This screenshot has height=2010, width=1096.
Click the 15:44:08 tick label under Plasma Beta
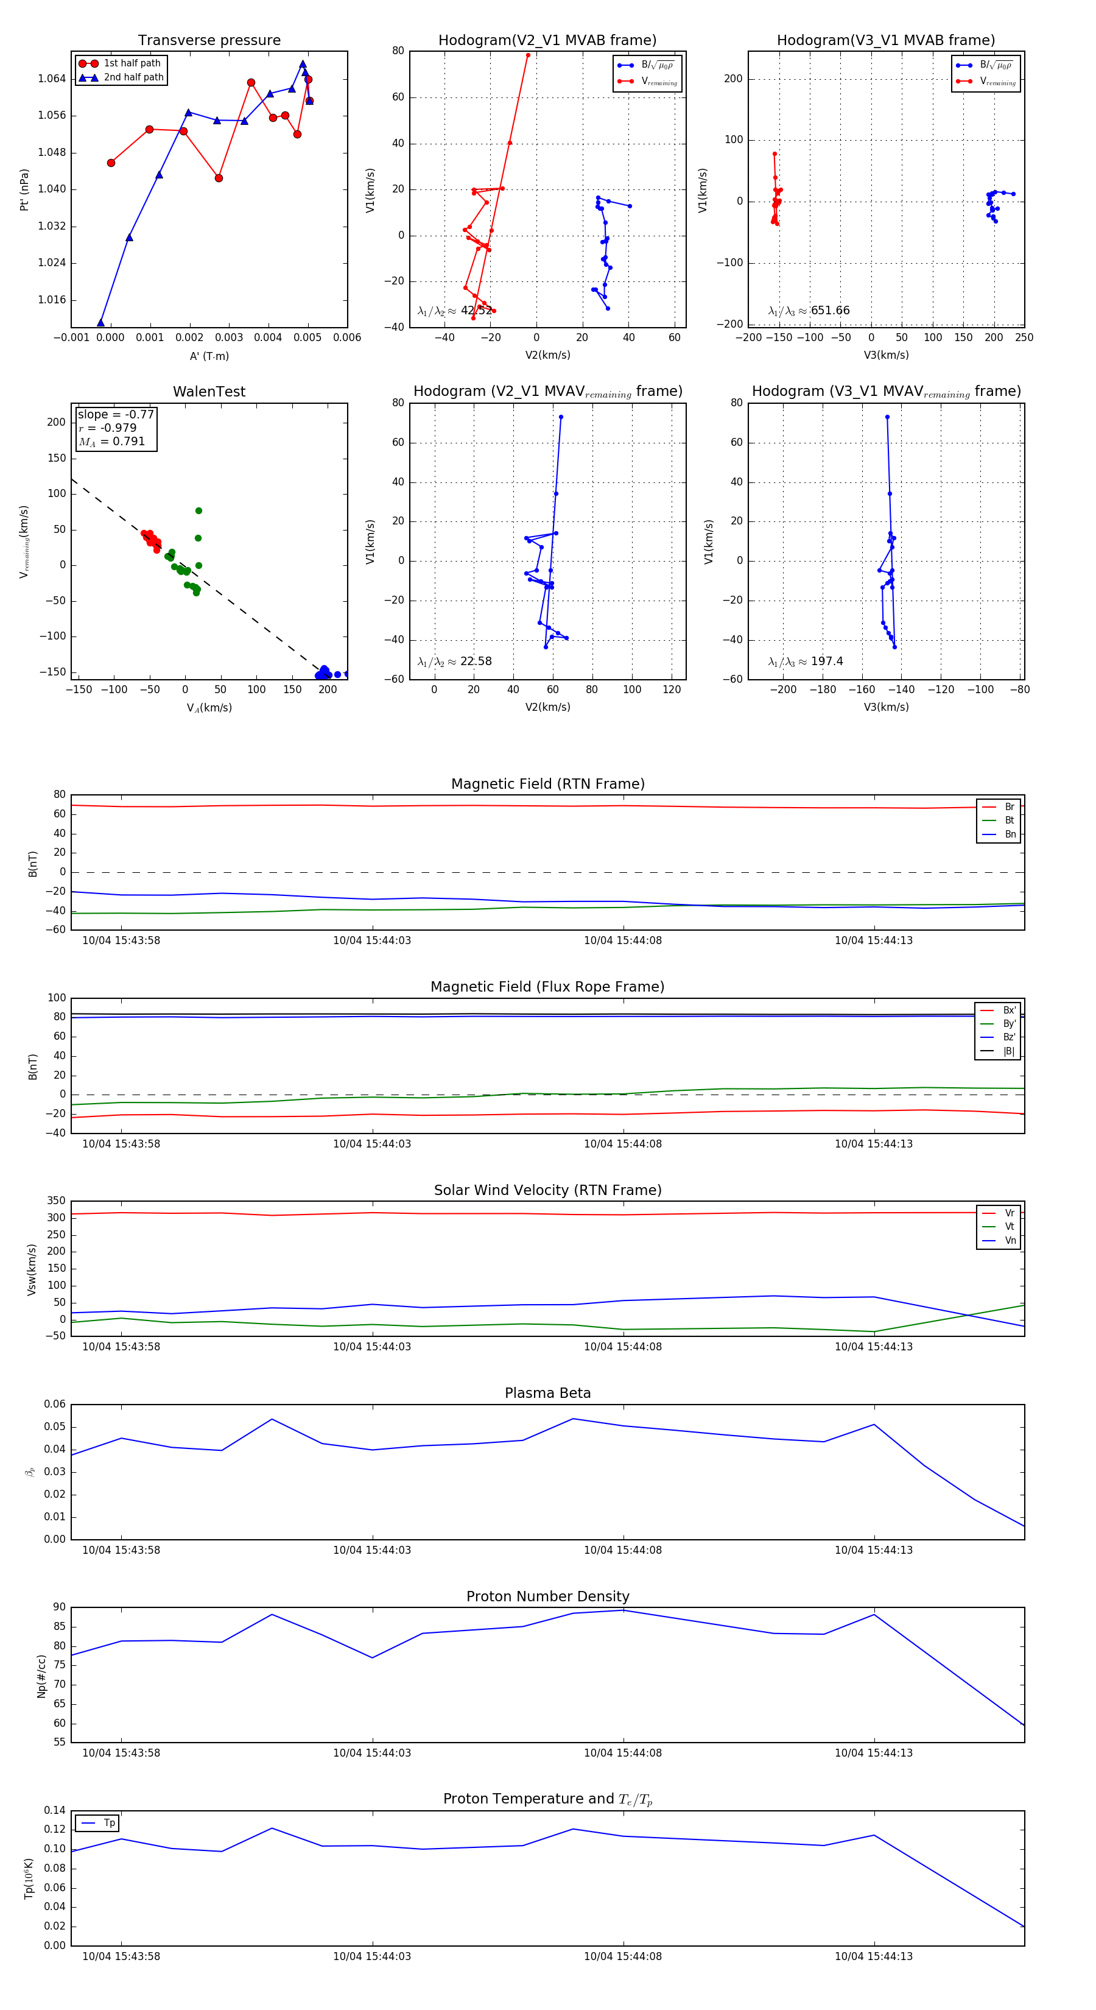pyautogui.click(x=622, y=1550)
